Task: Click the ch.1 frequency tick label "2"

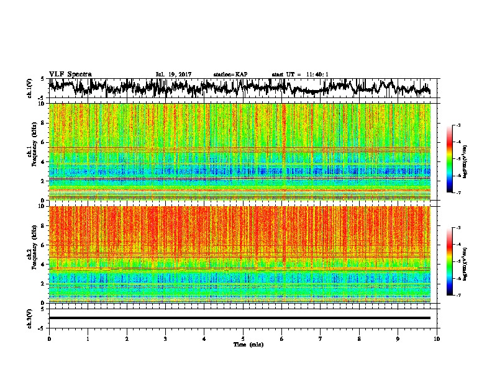Action: click(x=43, y=181)
